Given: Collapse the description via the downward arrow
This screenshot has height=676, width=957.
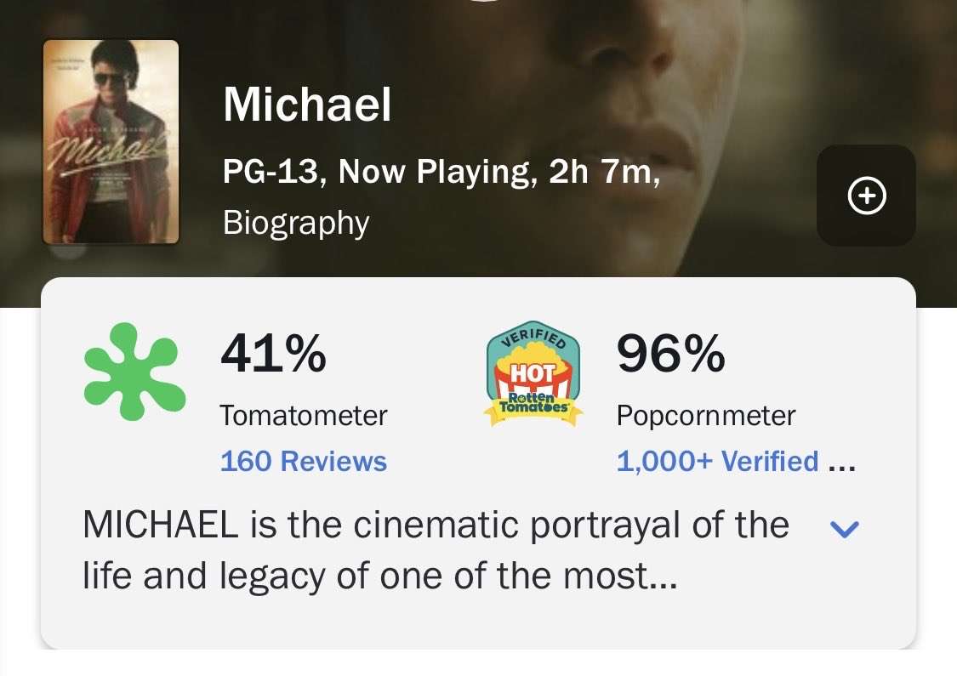Looking at the screenshot, I should click(845, 530).
